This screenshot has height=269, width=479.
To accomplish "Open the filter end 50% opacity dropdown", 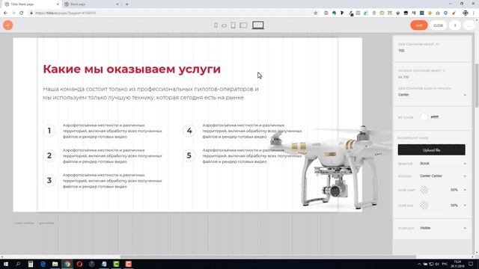I will click(x=458, y=205).
